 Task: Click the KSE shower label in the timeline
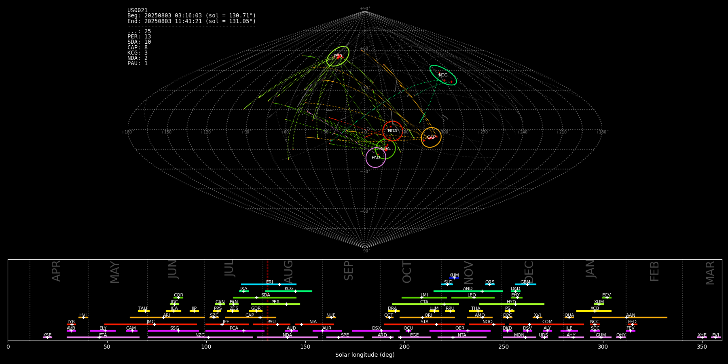(47, 335)
